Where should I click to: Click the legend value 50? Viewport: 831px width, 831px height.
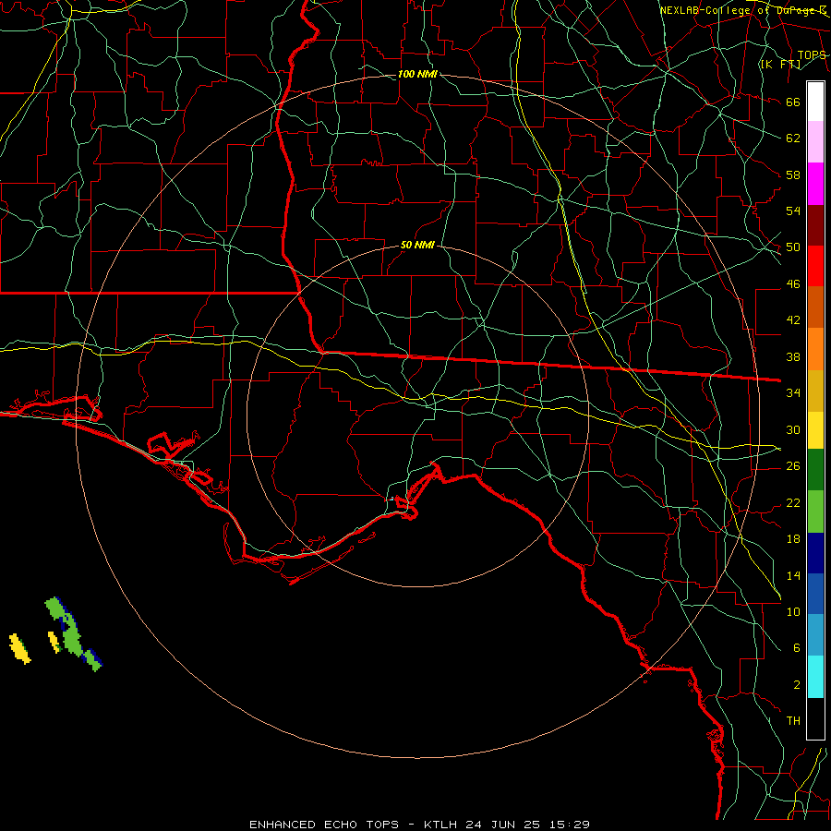(793, 247)
